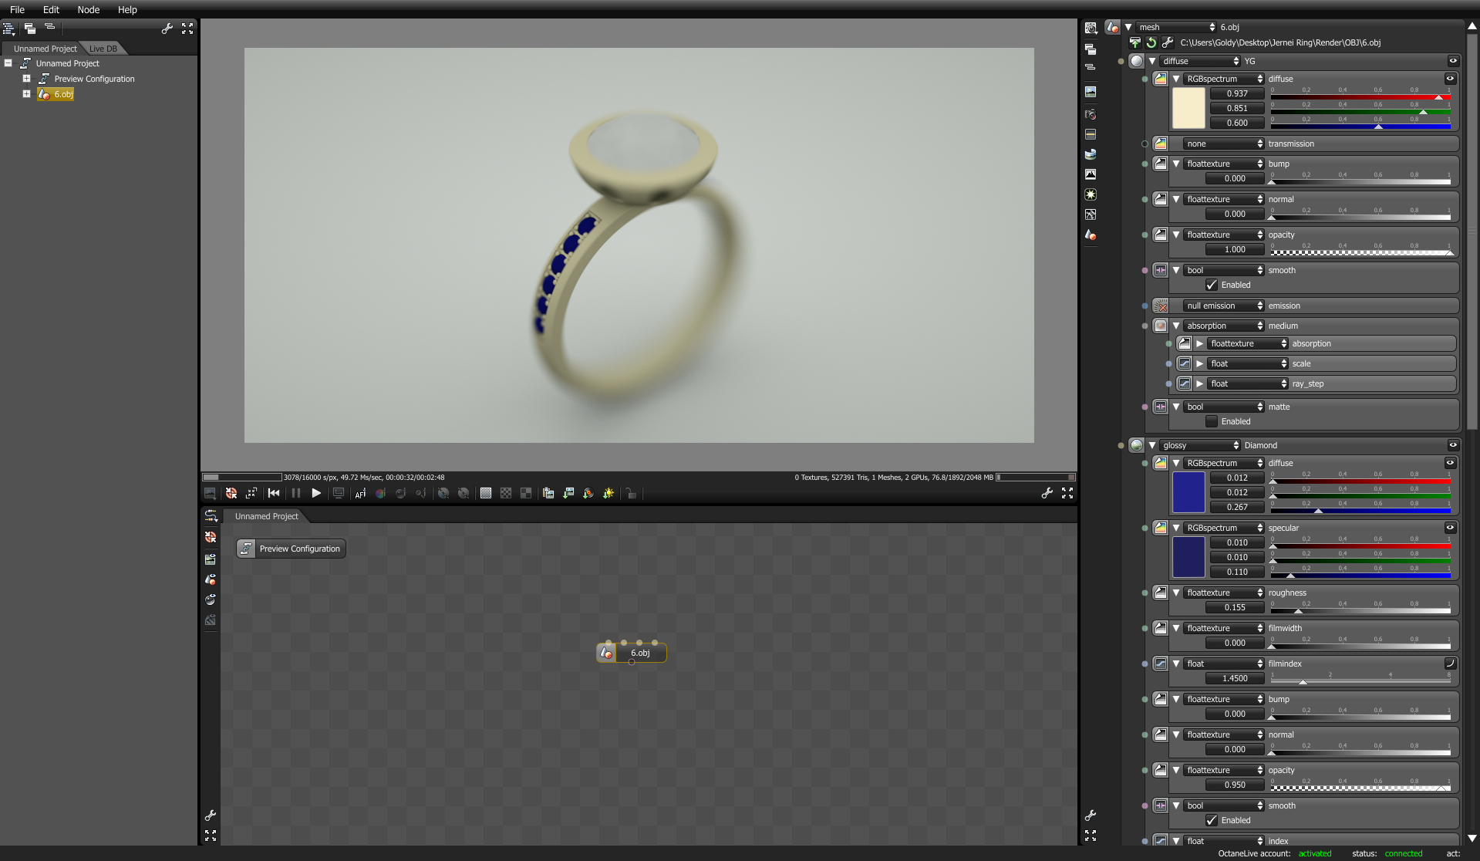This screenshot has height=861, width=1480.
Task: Open the render viewport wrench settings
Action: pyautogui.click(x=1047, y=493)
